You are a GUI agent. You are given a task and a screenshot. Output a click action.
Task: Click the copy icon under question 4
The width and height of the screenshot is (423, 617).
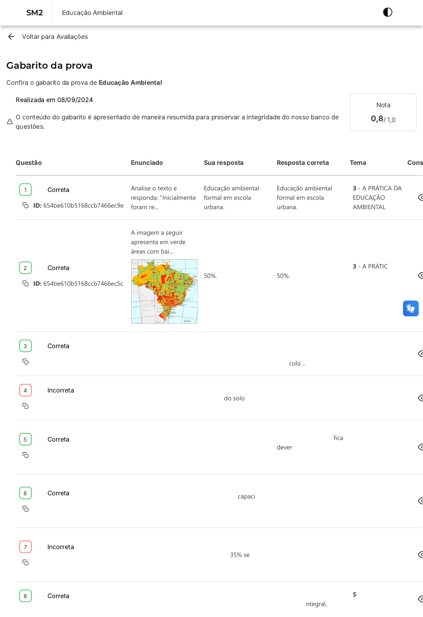25,406
